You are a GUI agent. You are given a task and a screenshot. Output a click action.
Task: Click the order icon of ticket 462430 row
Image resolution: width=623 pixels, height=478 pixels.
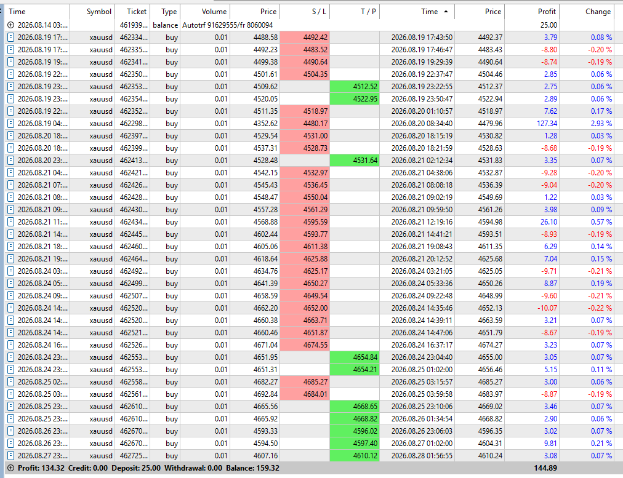tap(10, 210)
